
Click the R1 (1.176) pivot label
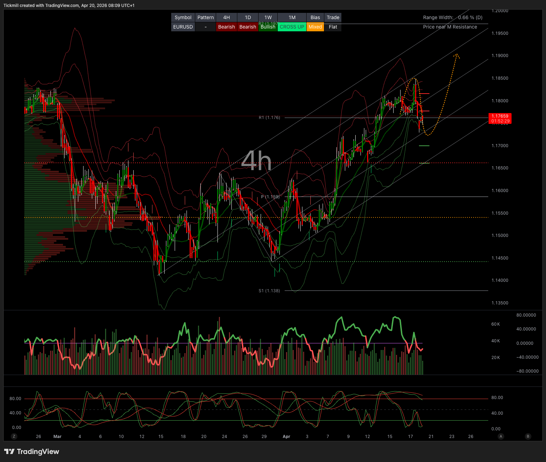(269, 118)
